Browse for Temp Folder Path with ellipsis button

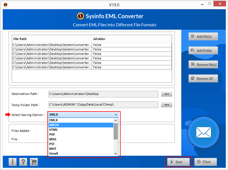(166, 105)
